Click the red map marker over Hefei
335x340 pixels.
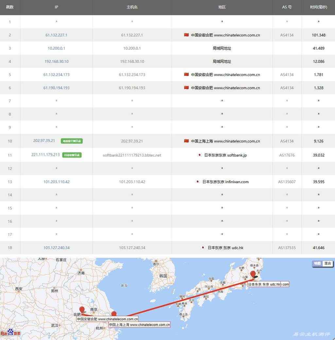pos(82,310)
